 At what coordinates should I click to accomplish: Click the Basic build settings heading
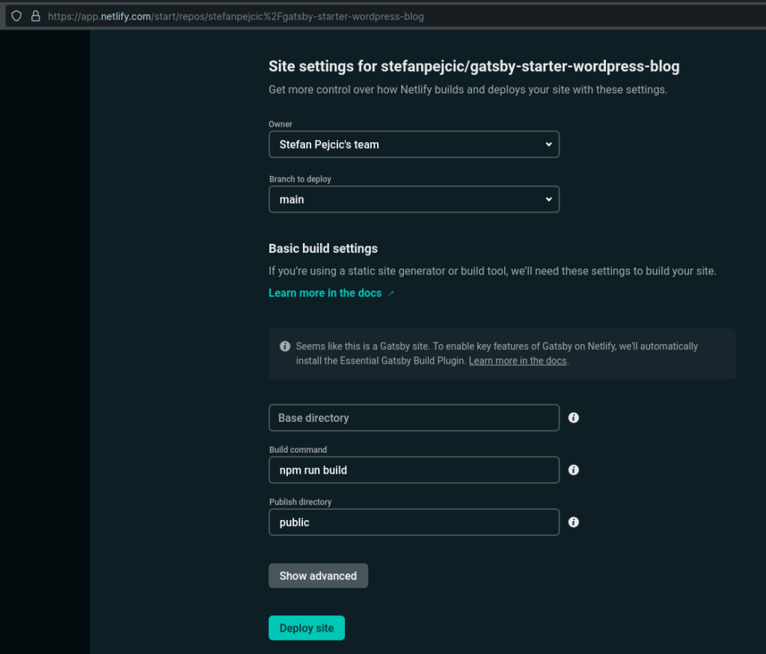coord(323,248)
